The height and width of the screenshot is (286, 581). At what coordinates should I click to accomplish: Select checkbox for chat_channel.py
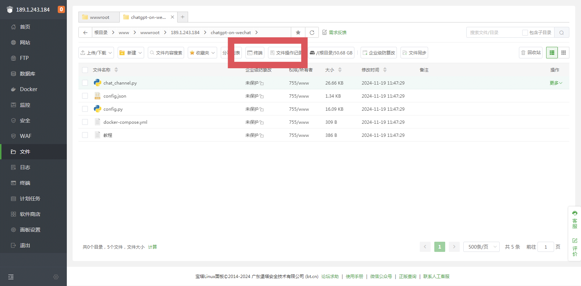point(85,83)
